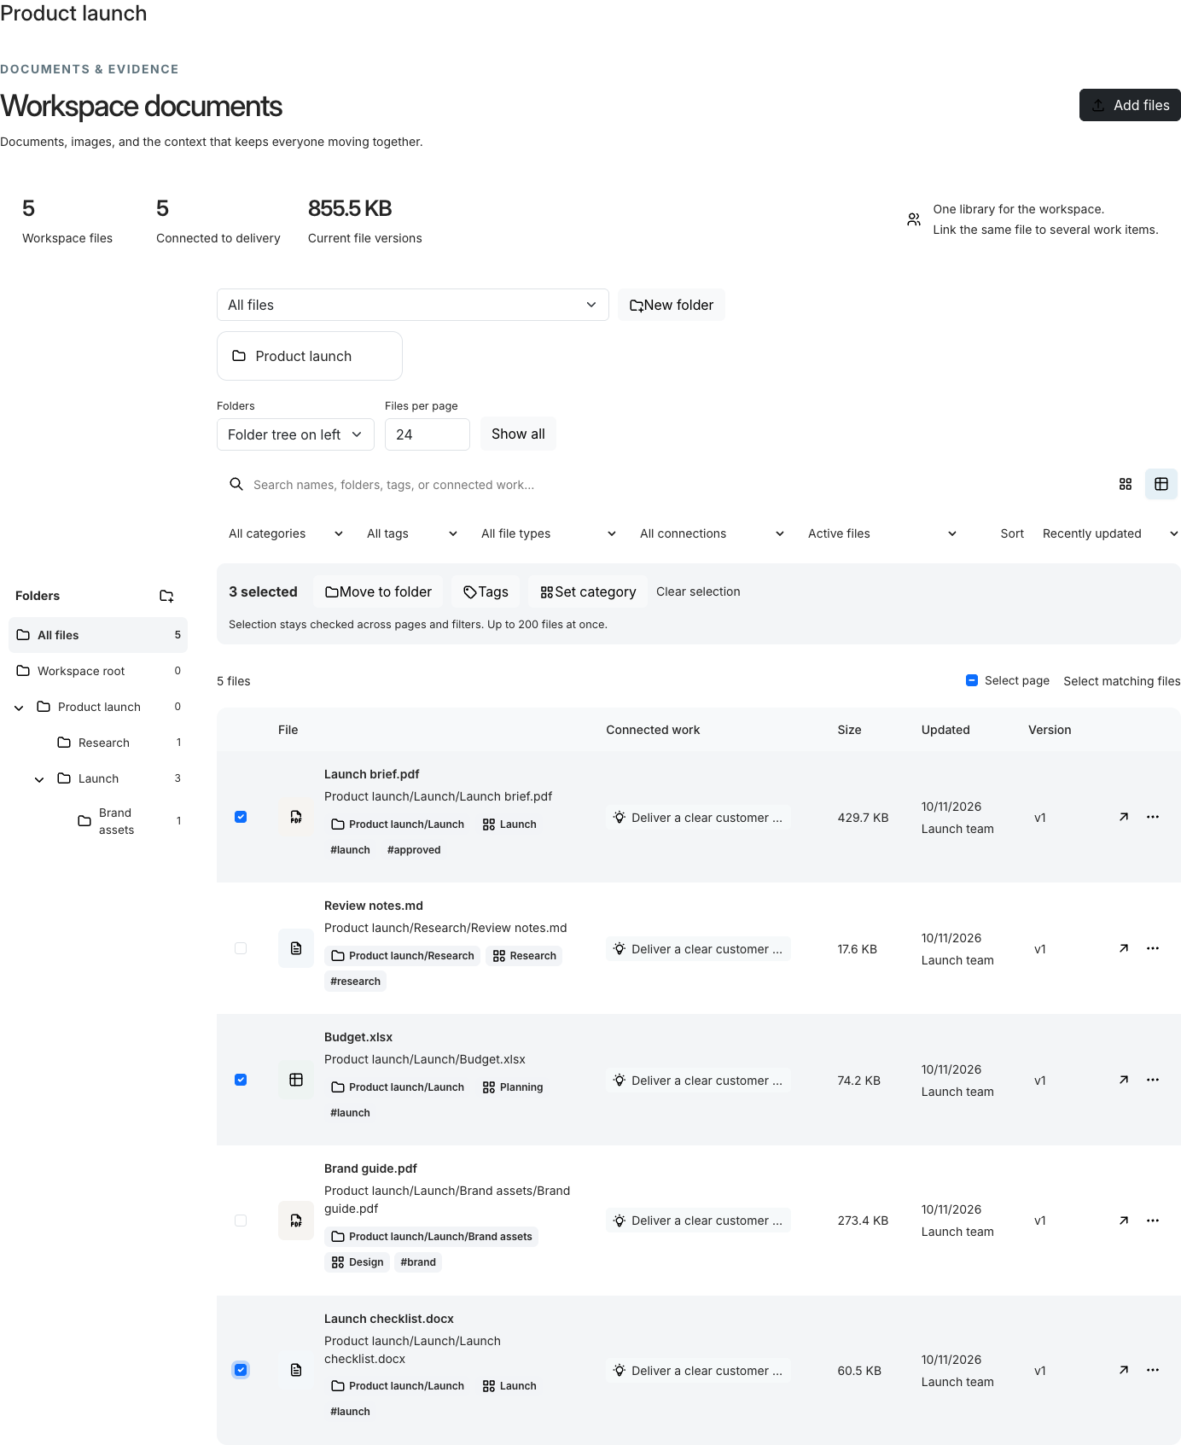Add new folder icon in Folders sidebar

pyautogui.click(x=167, y=596)
